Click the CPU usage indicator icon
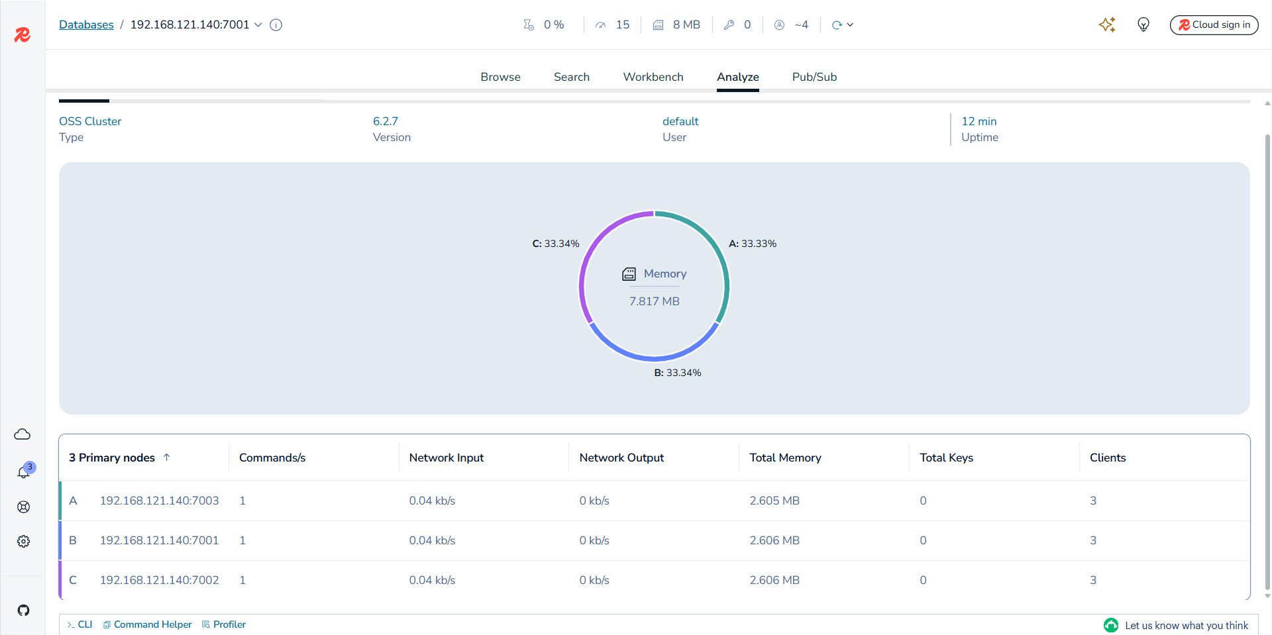The width and height of the screenshot is (1272, 635). [529, 24]
